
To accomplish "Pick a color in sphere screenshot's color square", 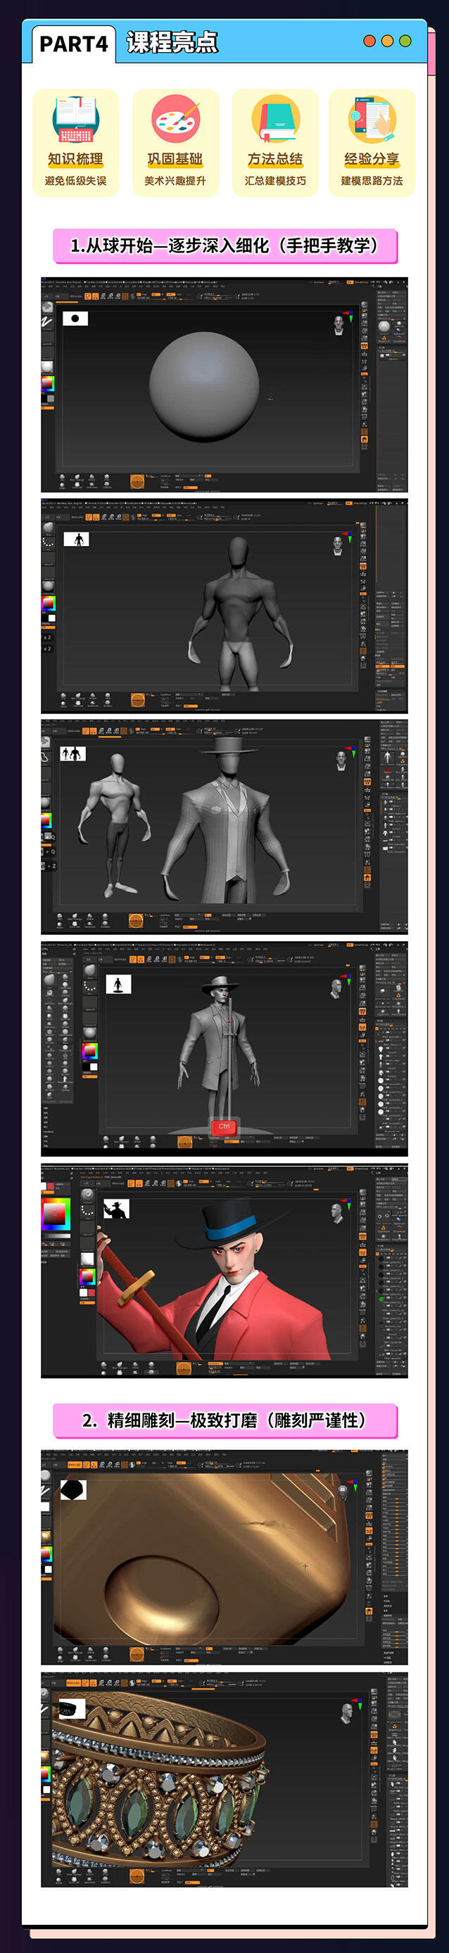I will coord(47,384).
